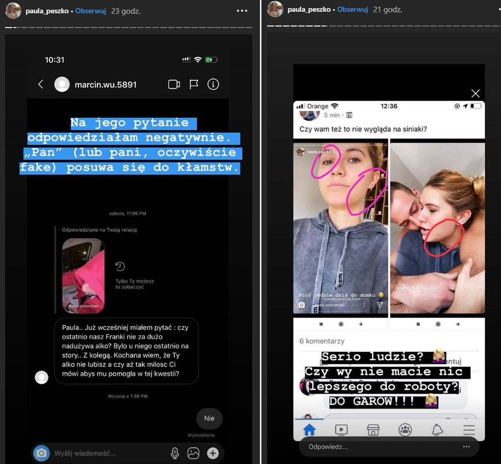This screenshot has width=501, height=464.
Task: Start a video call in the chat
Action: point(174,84)
